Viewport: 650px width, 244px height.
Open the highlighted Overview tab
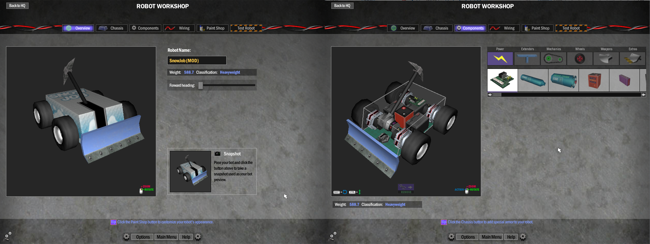click(78, 28)
